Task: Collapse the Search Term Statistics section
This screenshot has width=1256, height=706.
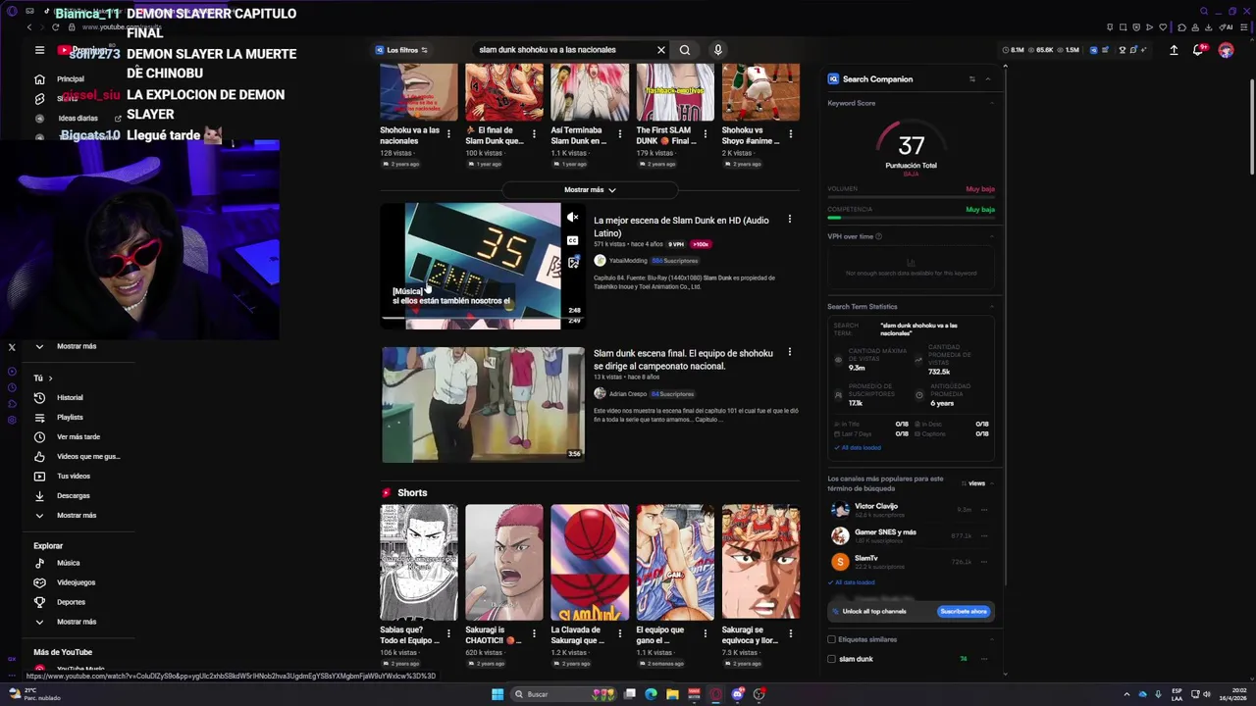Action: click(991, 307)
